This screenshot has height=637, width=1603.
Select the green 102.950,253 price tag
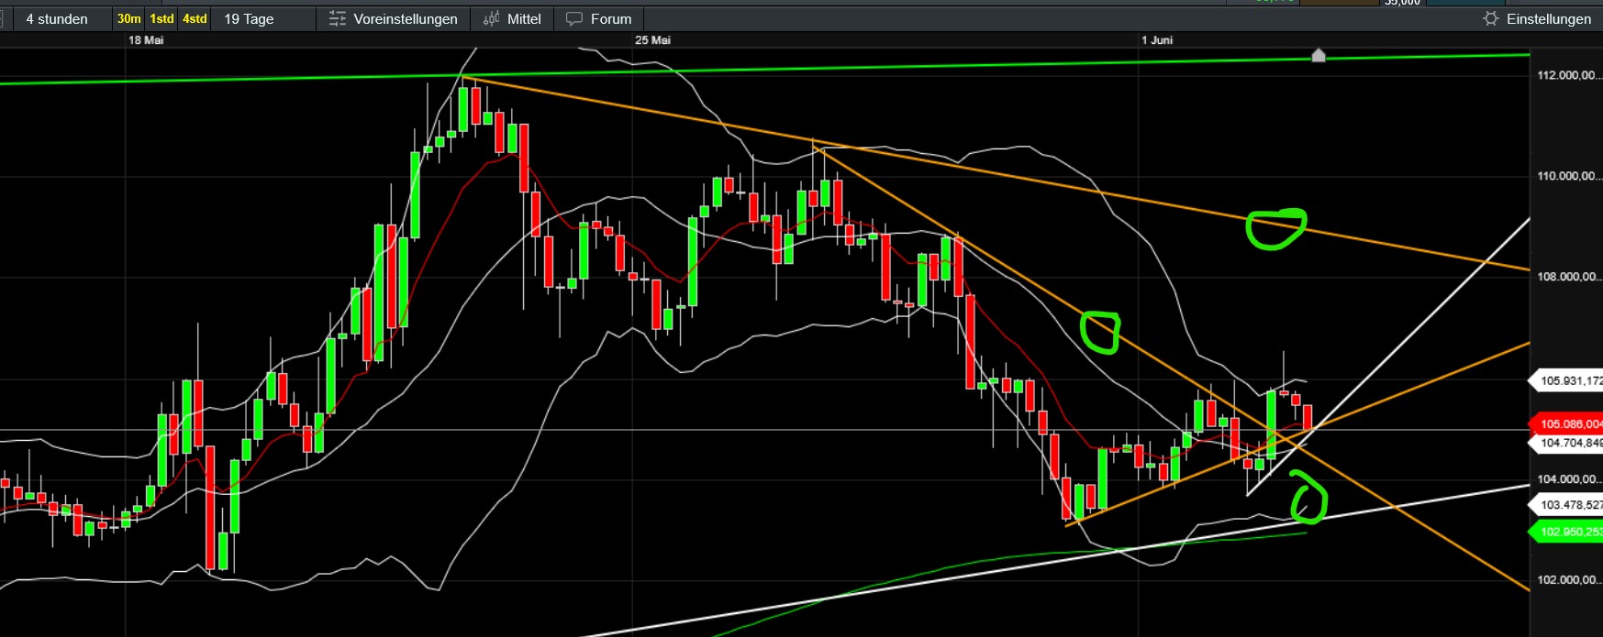[1565, 532]
